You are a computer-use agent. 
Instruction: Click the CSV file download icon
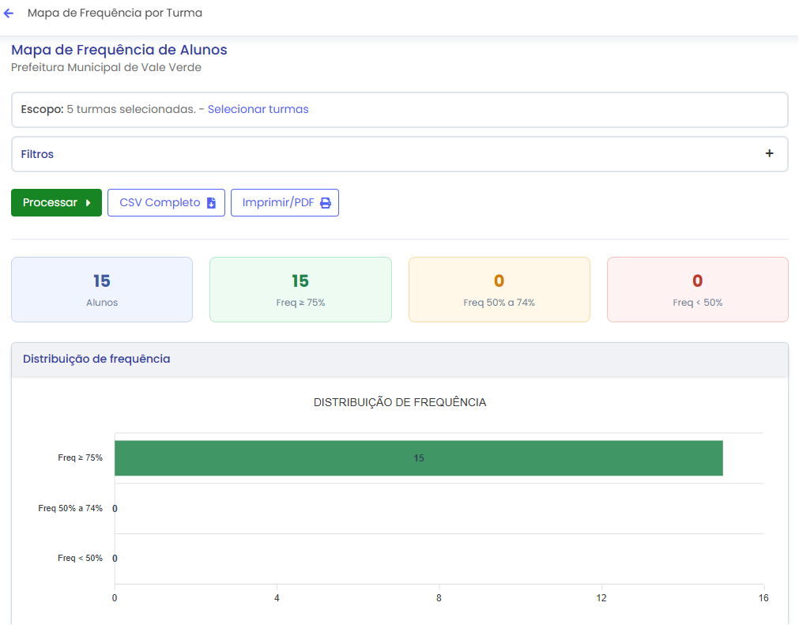pyautogui.click(x=211, y=203)
